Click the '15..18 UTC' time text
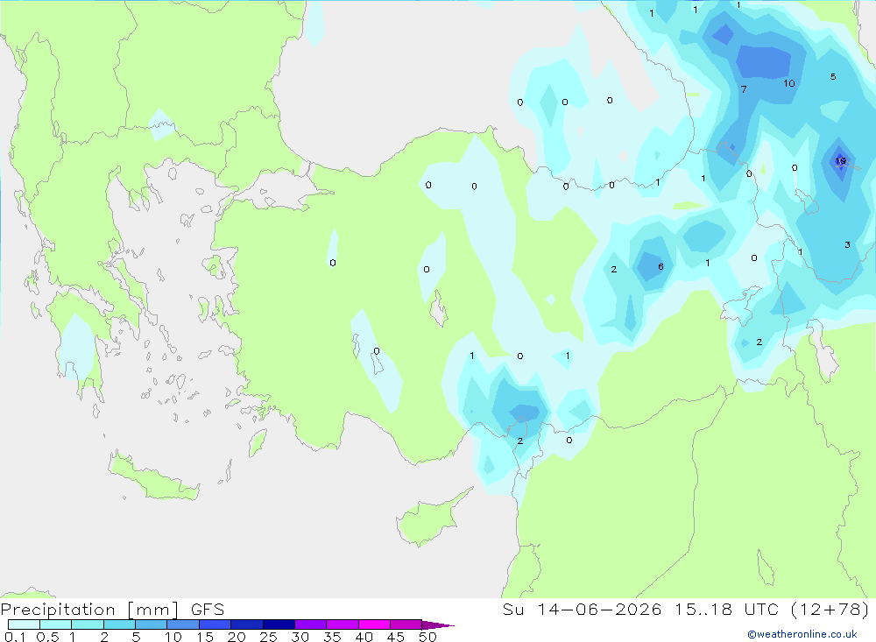Image resolution: width=876 pixels, height=642 pixels. [x=726, y=609]
